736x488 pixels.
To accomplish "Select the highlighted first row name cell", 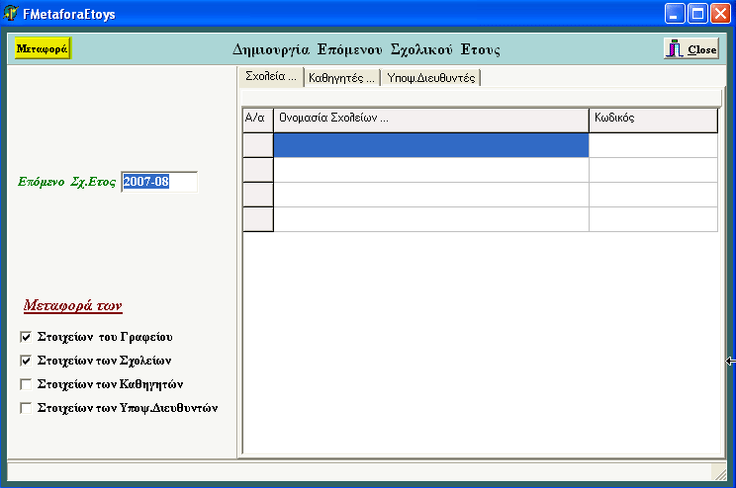I will pyautogui.click(x=430, y=145).
